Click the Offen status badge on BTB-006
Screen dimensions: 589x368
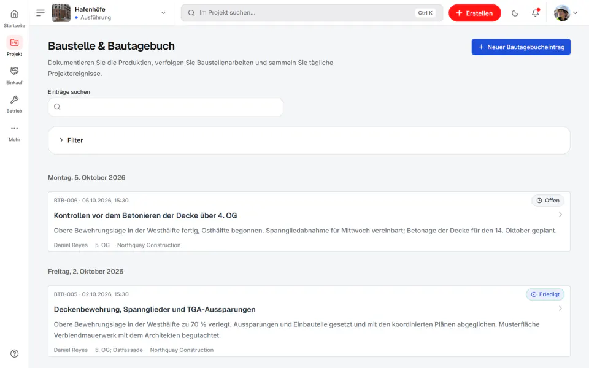(548, 201)
